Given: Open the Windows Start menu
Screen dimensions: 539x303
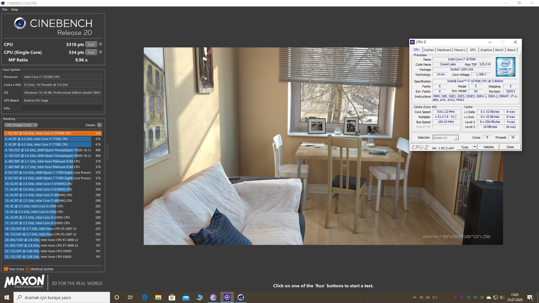Looking at the screenshot, I should [x=7, y=297].
